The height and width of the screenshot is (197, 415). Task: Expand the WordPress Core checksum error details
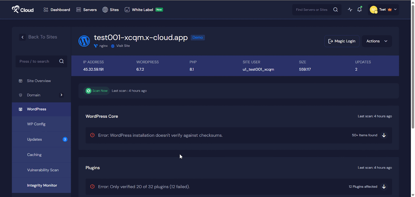[x=384, y=135]
